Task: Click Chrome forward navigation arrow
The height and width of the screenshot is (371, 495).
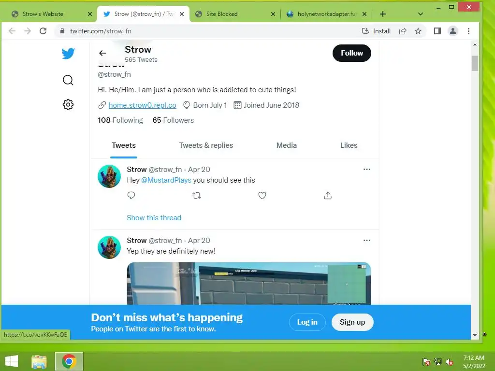Action: [x=28, y=31]
